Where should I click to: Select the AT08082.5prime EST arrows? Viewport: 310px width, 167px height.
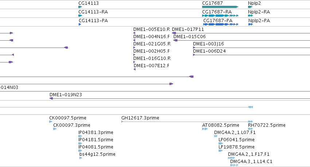[x=205, y=129]
